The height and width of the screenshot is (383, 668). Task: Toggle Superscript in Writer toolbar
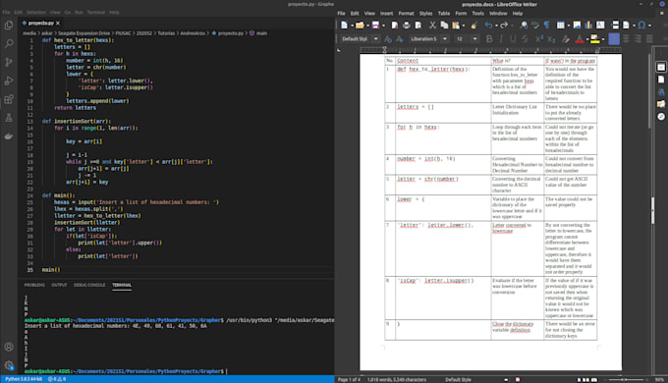pyautogui.click(x=539, y=39)
